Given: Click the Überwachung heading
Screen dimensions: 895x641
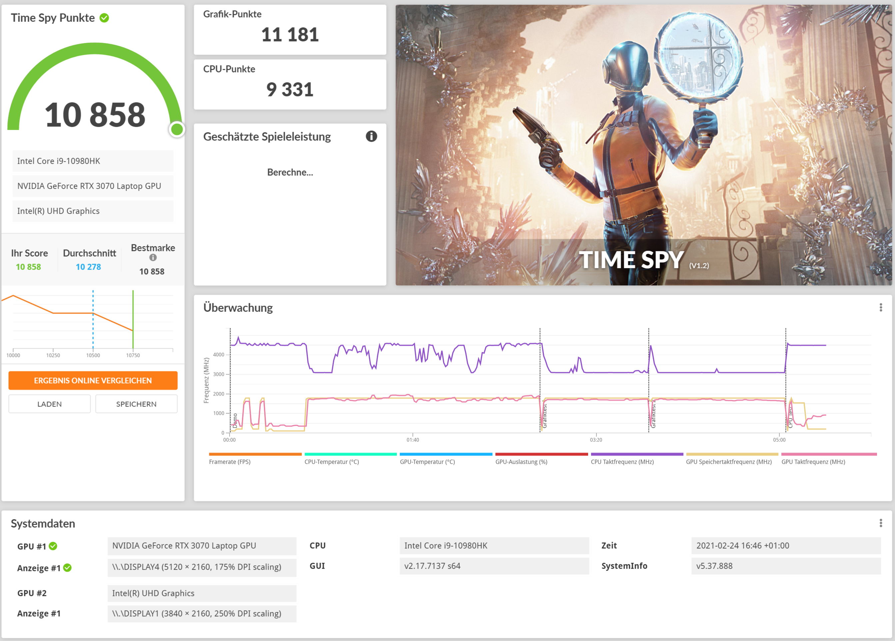Looking at the screenshot, I should pos(238,308).
